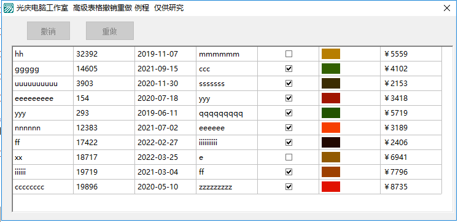Viewport: 458px width, 222px height.
Task: Click the number cell 12383
Action: (x=104, y=128)
